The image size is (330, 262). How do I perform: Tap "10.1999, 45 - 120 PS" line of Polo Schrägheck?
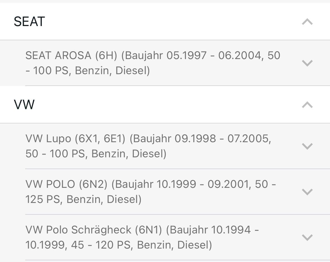pyautogui.click(x=78, y=245)
